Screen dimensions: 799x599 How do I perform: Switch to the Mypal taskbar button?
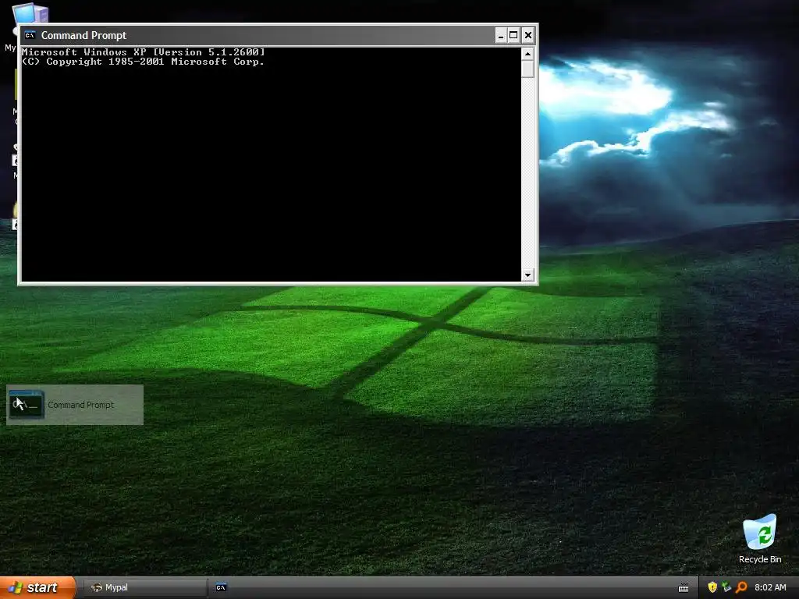point(144,587)
